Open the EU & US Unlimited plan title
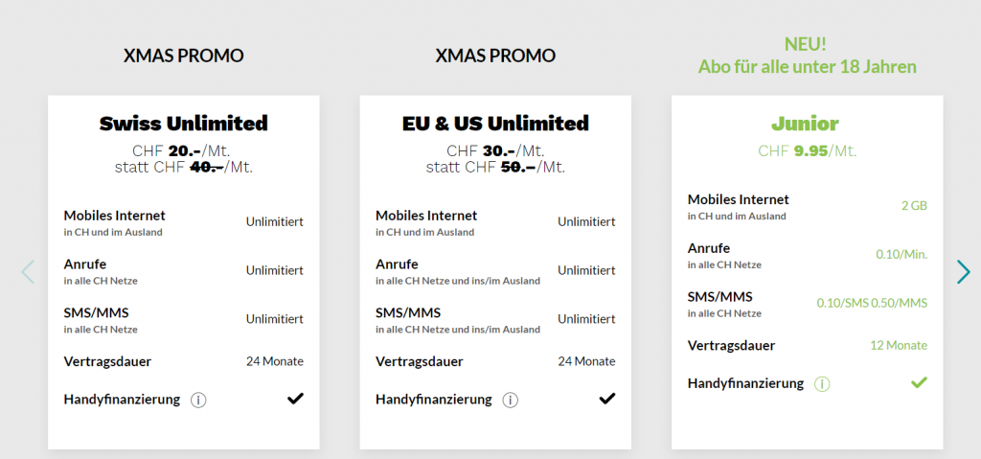This screenshot has height=459, width=981. [x=495, y=124]
